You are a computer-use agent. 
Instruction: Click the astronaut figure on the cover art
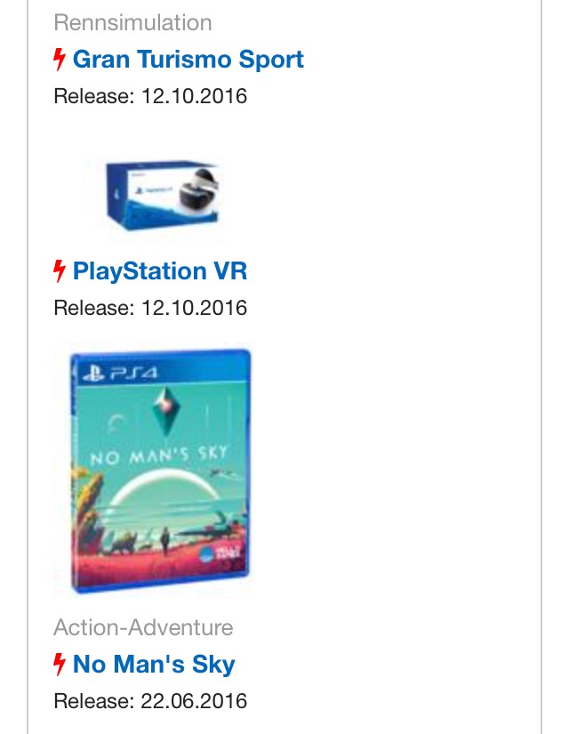[164, 541]
